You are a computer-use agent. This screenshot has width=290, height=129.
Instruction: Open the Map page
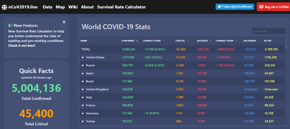(x=60, y=7)
